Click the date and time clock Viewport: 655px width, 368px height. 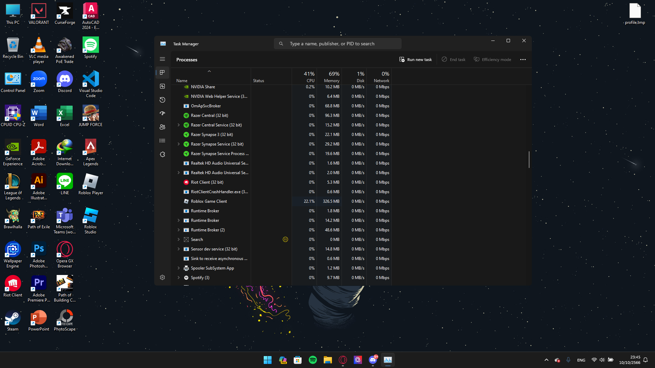629,360
